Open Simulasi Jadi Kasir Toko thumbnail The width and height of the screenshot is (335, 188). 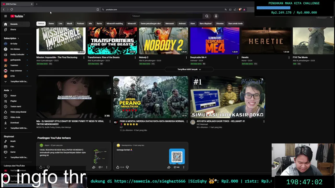tap(228, 97)
